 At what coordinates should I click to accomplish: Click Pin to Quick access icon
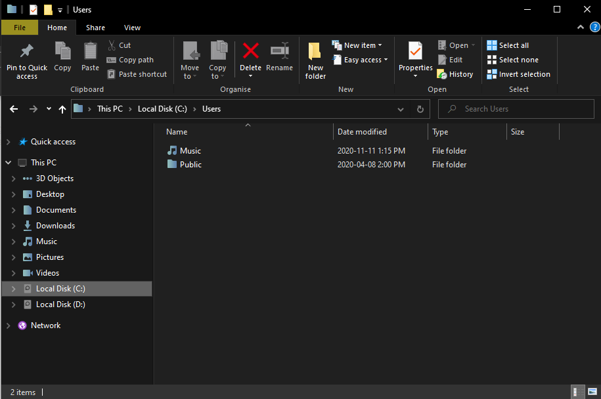pos(26,51)
